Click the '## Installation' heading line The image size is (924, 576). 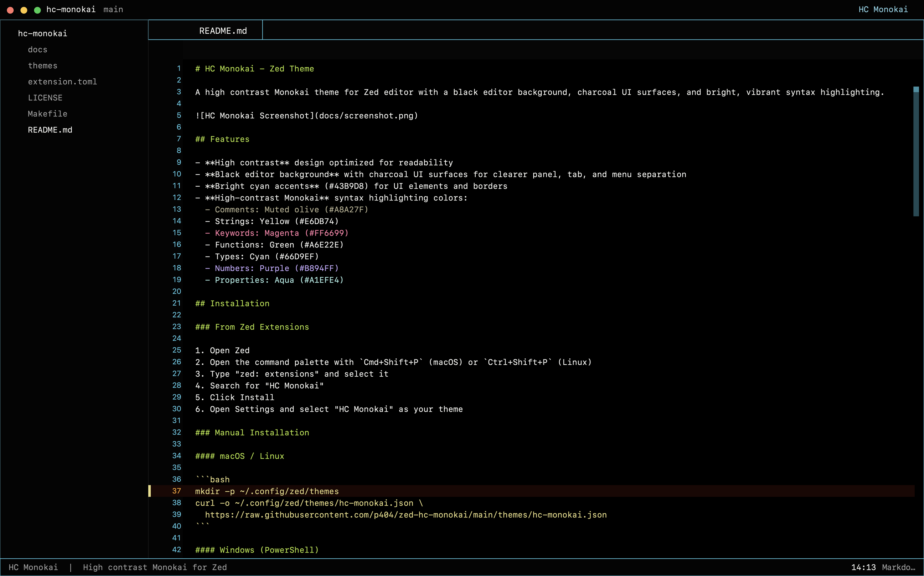[x=232, y=304]
